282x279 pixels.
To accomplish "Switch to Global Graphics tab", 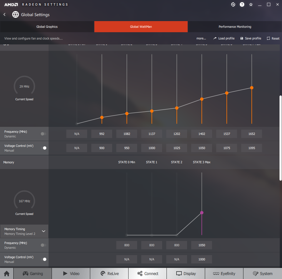I will click(47, 27).
